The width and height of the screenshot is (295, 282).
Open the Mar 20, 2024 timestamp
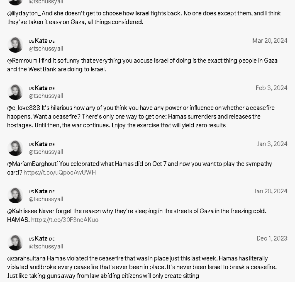[270, 41]
